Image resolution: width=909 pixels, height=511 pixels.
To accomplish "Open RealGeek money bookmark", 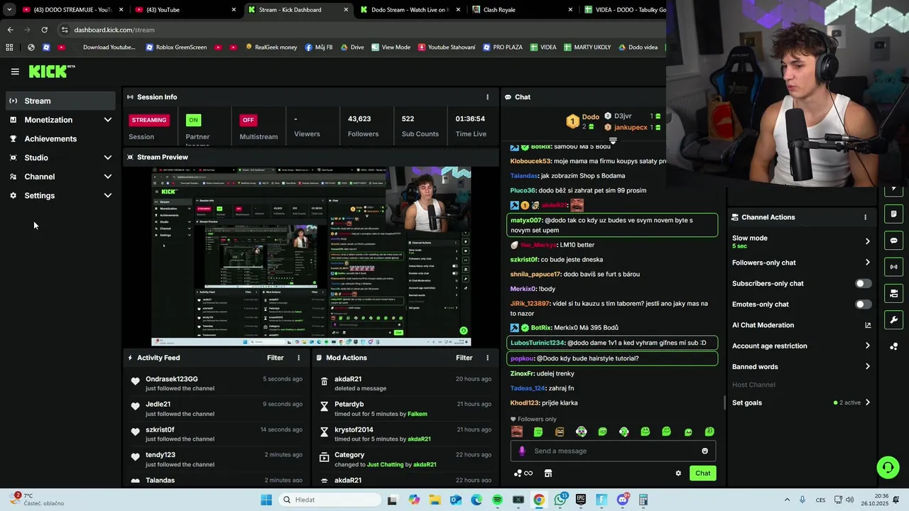I will click(271, 48).
